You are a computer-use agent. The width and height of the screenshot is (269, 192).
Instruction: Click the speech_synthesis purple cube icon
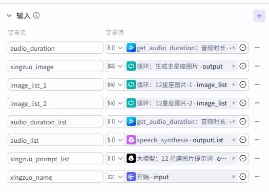pos(131,140)
